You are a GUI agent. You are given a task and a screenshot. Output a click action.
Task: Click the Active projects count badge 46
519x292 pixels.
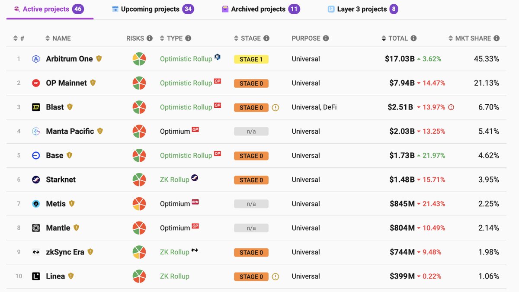[x=78, y=9]
